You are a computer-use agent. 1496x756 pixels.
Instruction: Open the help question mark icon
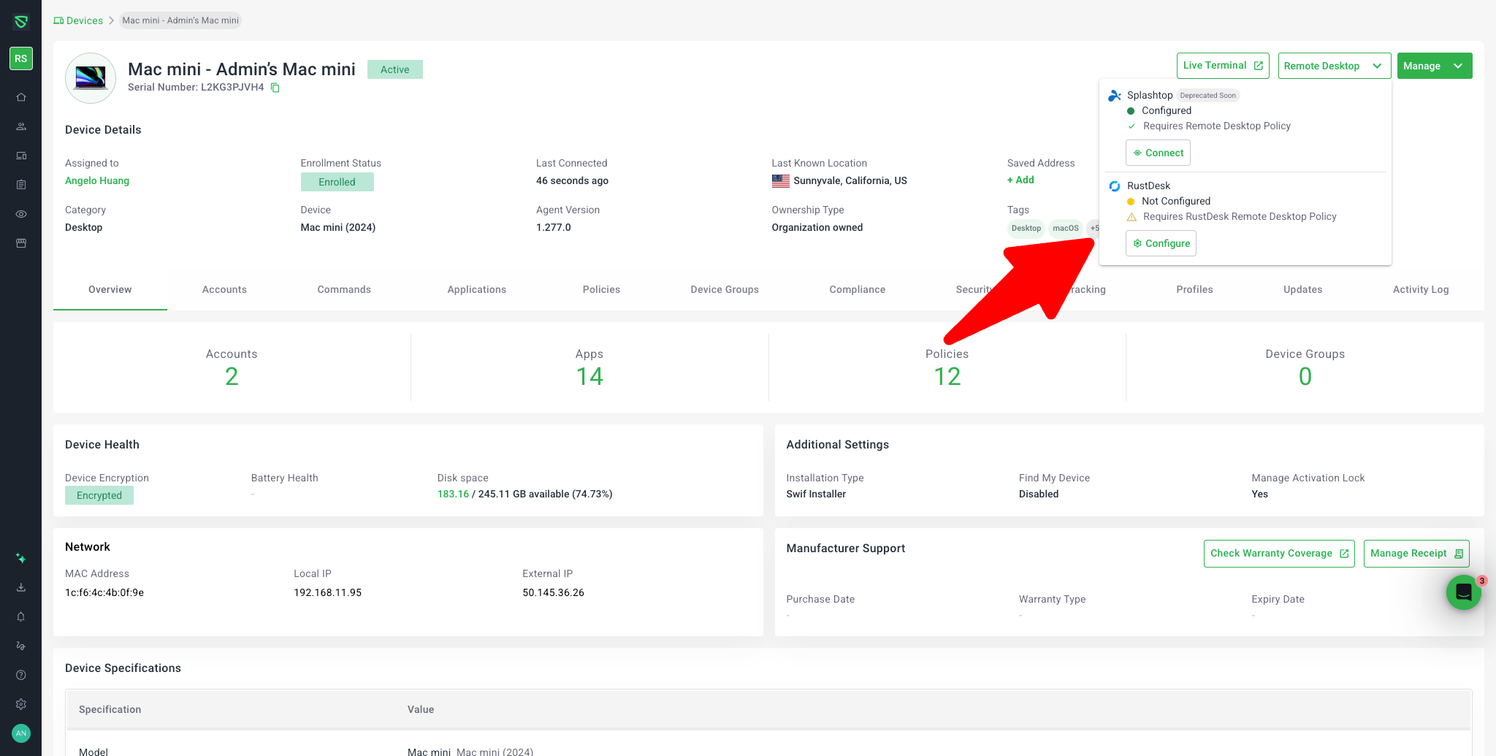(21, 675)
